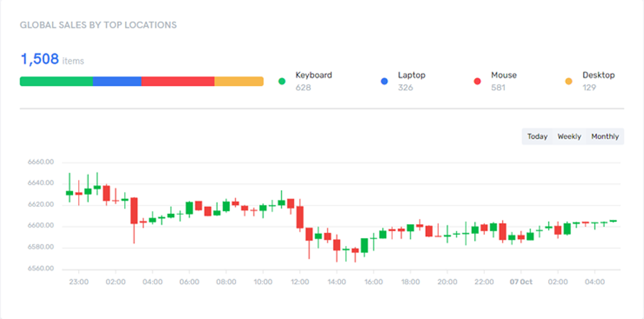Click the 6580.00 y-axis label
Image resolution: width=644 pixels, height=319 pixels.
(40, 247)
